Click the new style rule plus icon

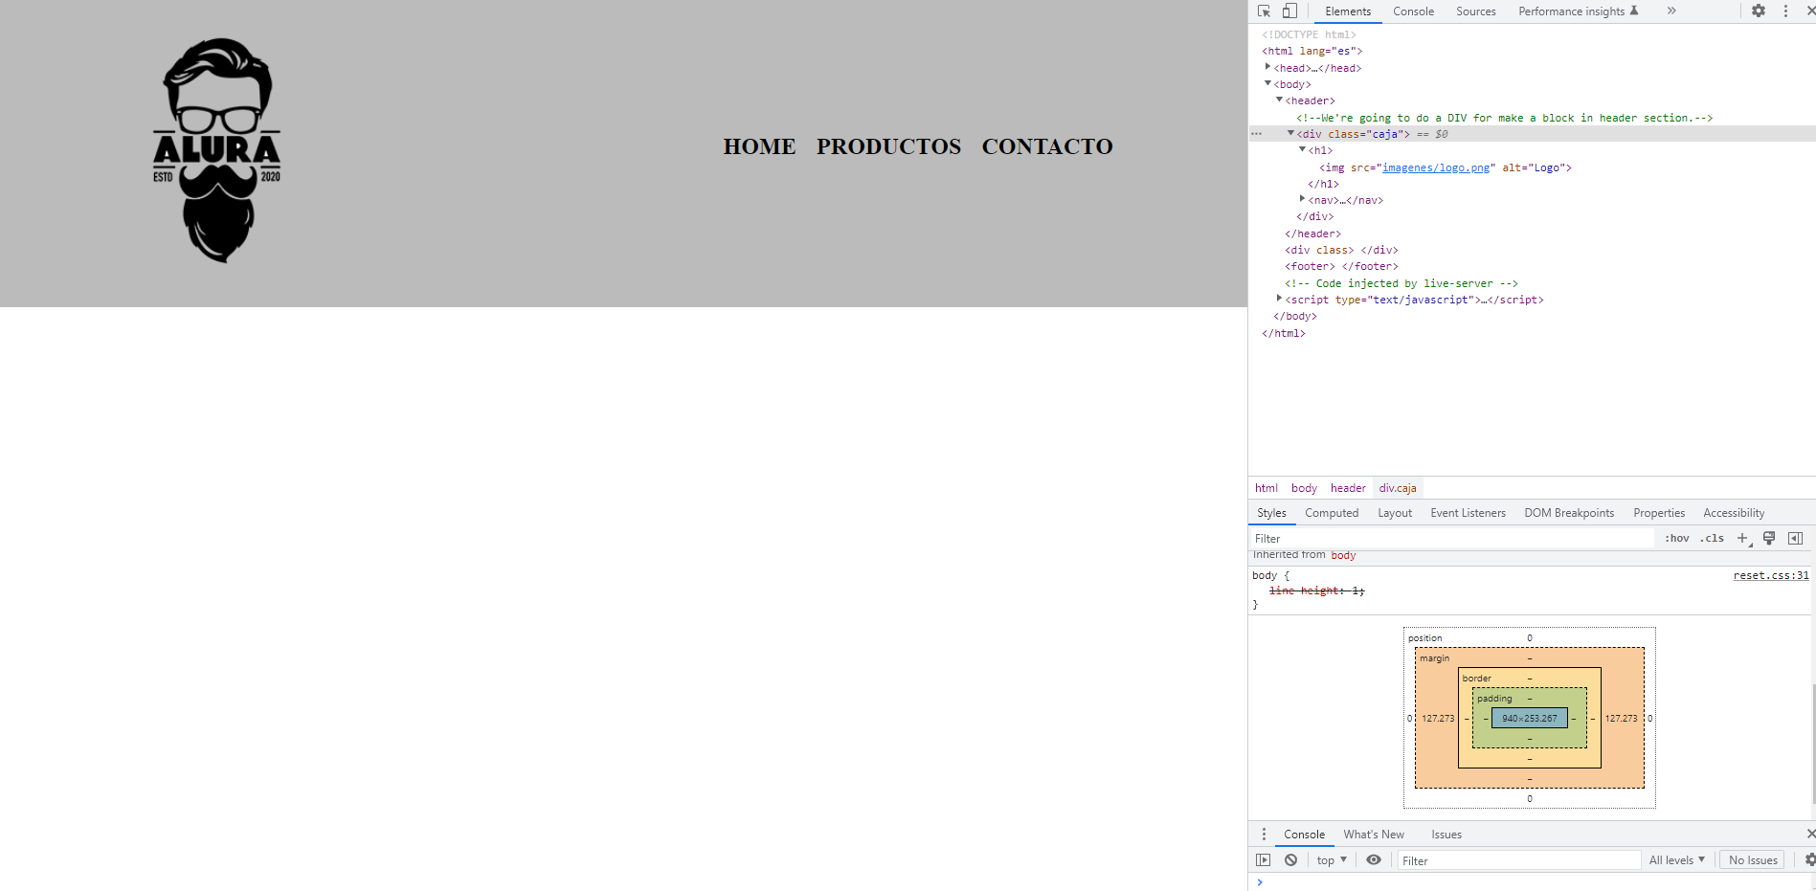pyautogui.click(x=1743, y=539)
